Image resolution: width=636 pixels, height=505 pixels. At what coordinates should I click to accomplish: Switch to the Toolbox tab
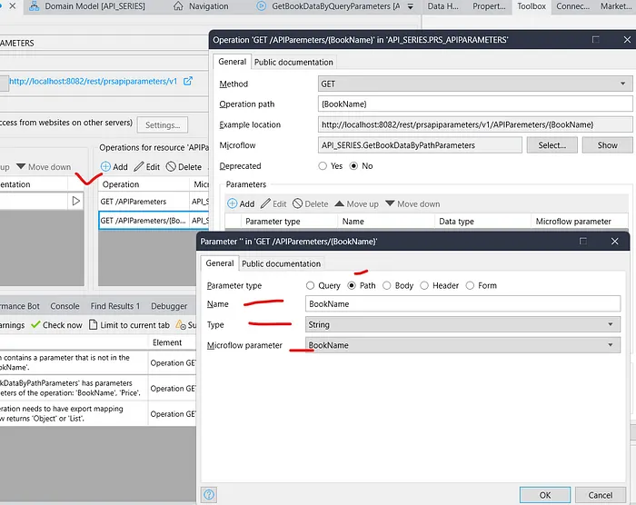click(x=532, y=6)
